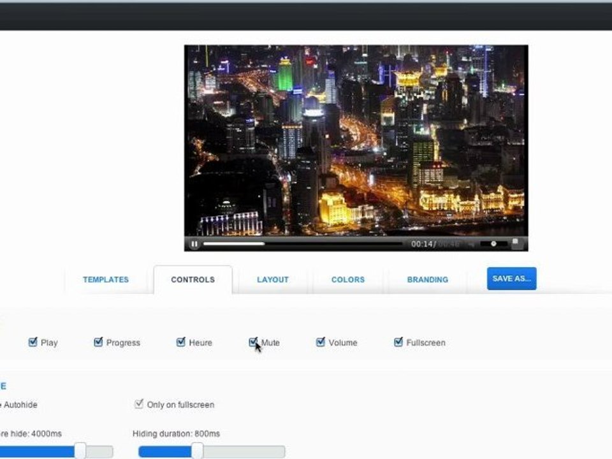Viewport: 612px width, 459px height.
Task: Click the video progress bar
Action: click(x=303, y=244)
